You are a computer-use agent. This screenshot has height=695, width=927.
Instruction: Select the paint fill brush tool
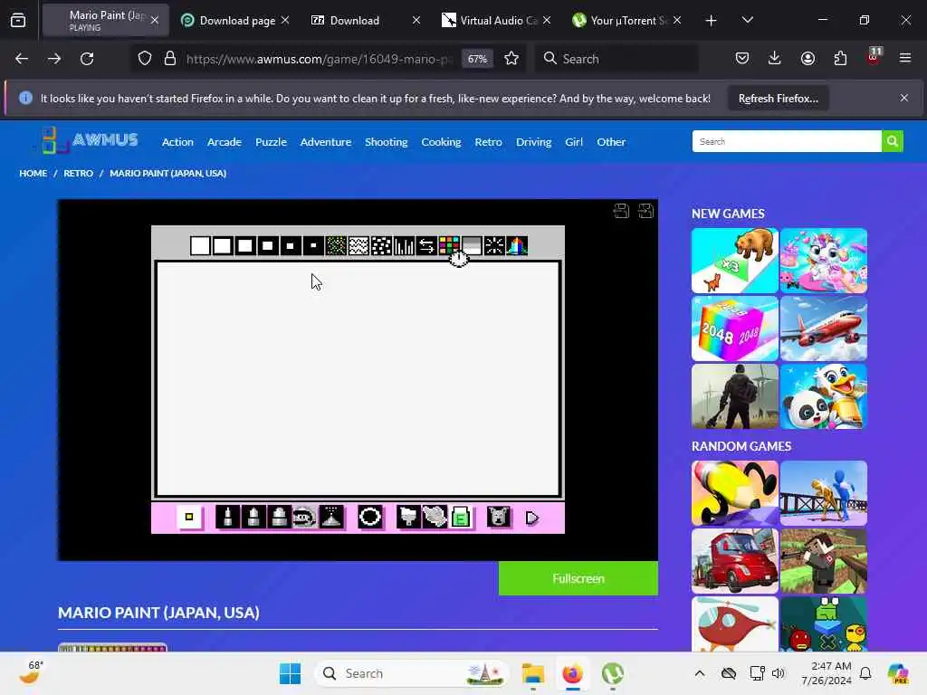point(408,517)
